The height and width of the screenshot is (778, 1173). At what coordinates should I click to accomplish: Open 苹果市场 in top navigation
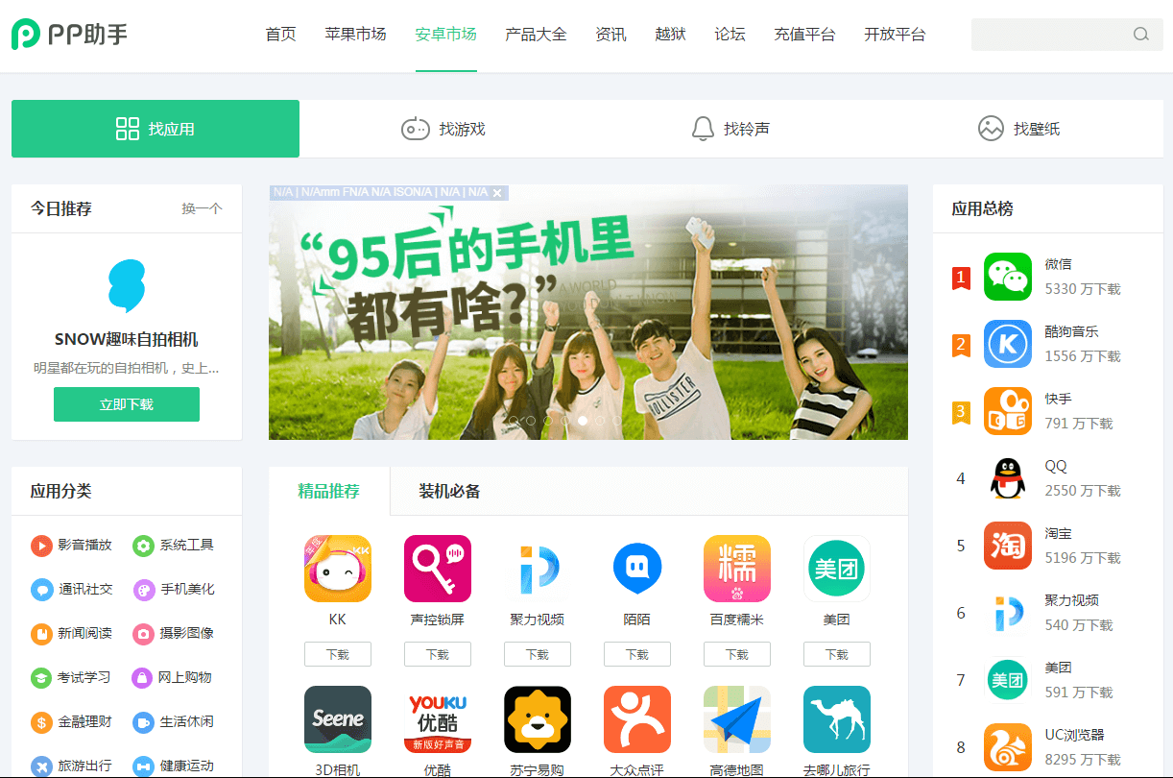pos(356,35)
